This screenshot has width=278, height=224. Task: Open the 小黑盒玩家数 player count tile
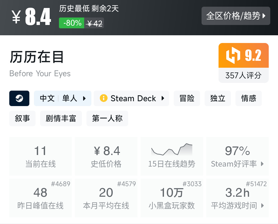[172, 198]
